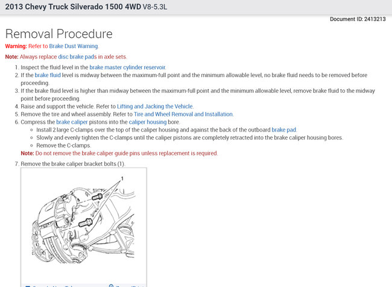Click the Removal Procedure heading
Screen dimensions: 392x287
pos(58,34)
